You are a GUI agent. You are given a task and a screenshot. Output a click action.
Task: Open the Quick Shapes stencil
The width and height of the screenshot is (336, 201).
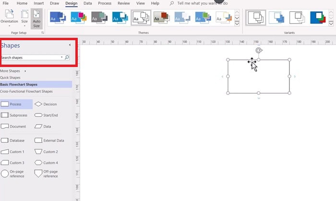(x=10, y=78)
